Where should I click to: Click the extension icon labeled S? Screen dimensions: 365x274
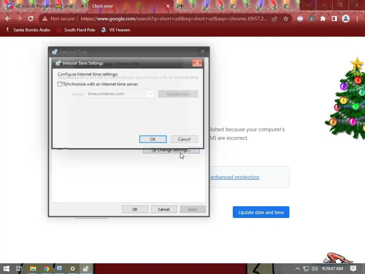[x=312, y=19]
